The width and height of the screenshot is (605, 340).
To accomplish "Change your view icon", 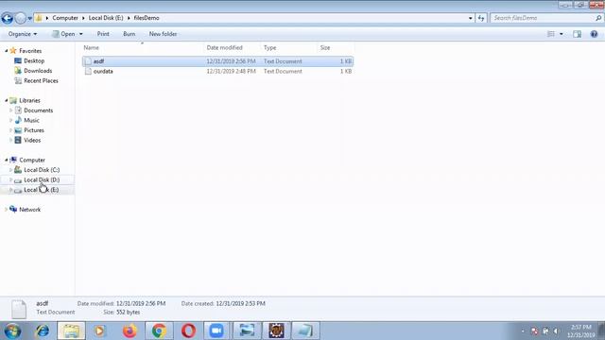I will [x=551, y=34].
